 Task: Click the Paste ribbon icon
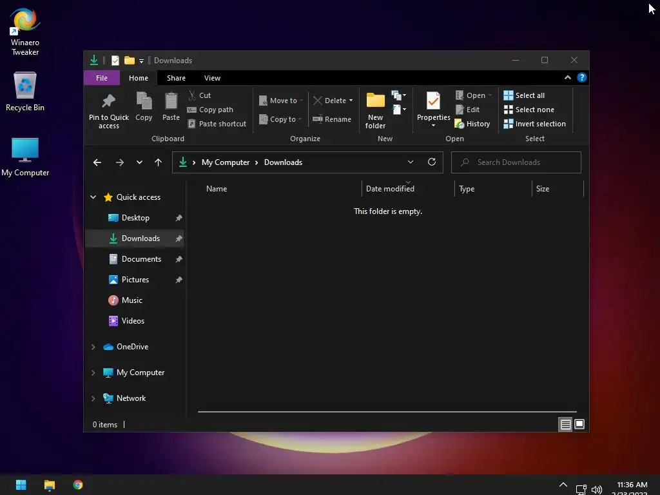coord(171,101)
